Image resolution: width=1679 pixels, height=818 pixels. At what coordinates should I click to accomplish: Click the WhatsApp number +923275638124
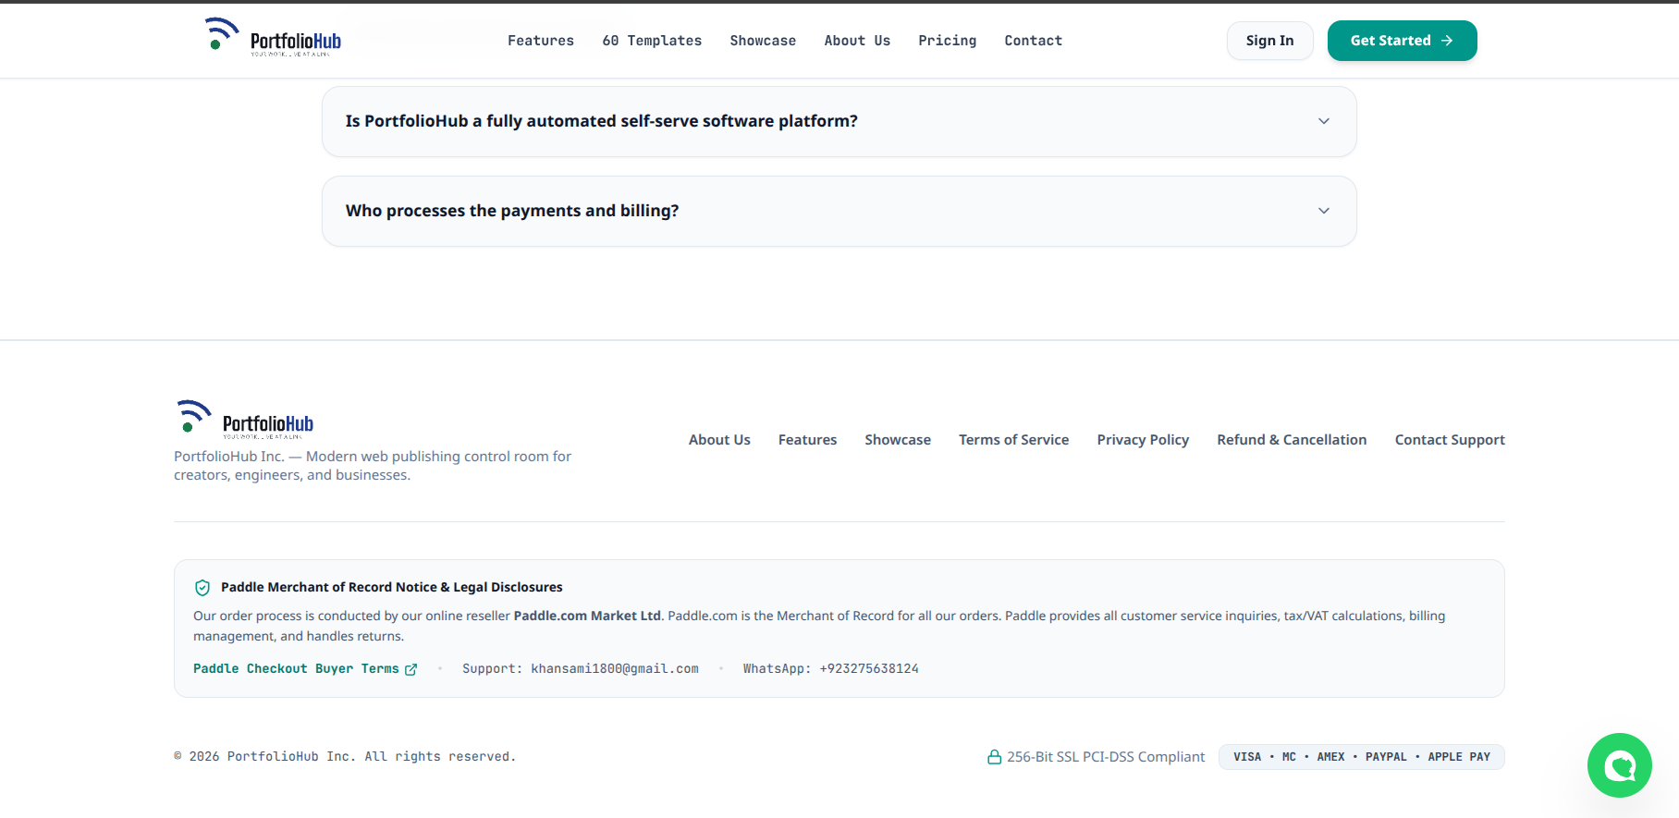(x=869, y=669)
